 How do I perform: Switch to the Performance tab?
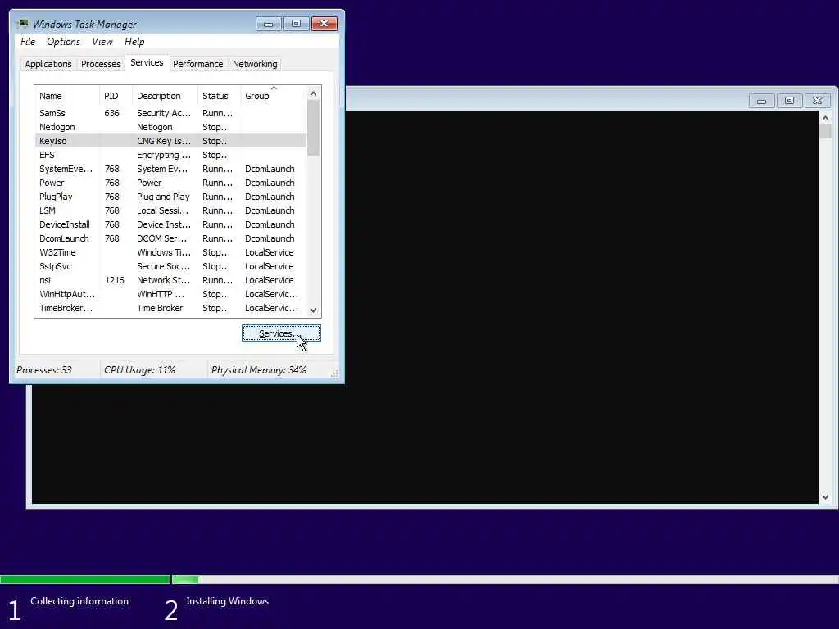(x=198, y=64)
